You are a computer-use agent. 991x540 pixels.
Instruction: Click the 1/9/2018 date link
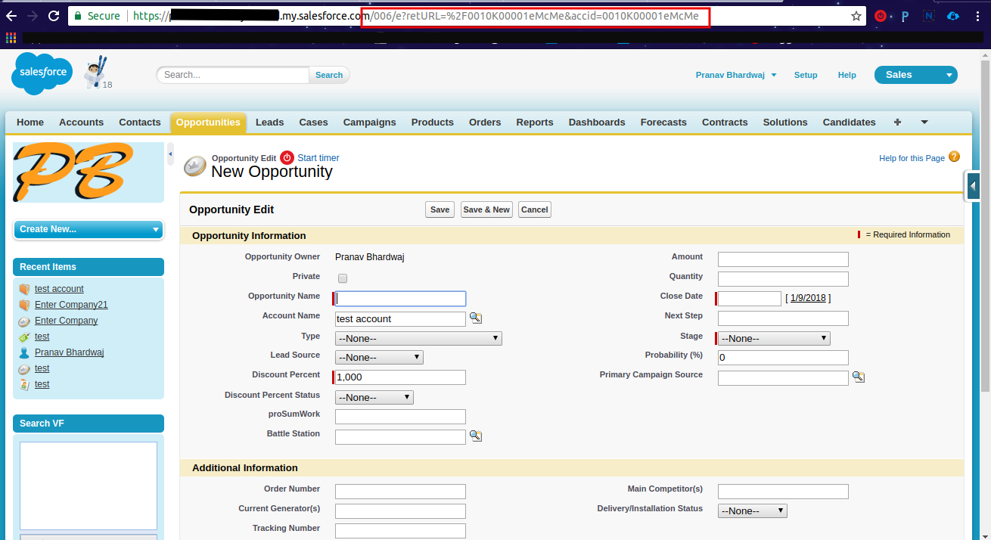(807, 299)
